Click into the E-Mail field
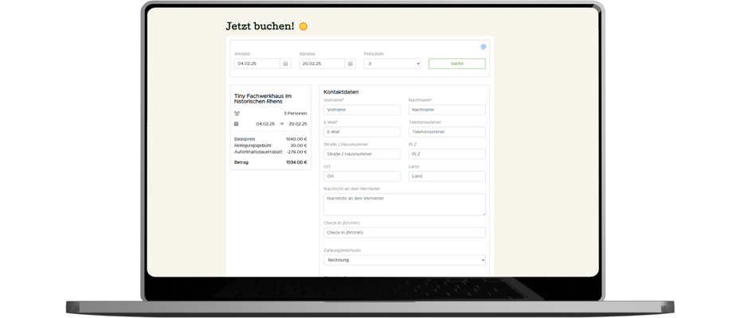This screenshot has height=318, width=741. [362, 132]
